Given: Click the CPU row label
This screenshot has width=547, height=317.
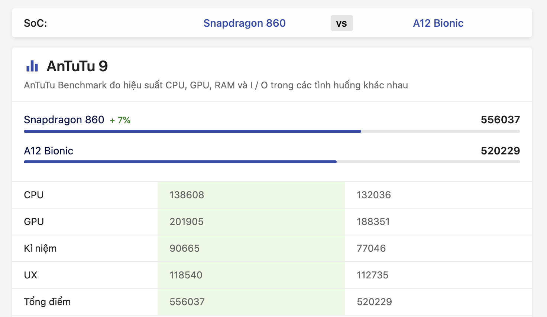Looking at the screenshot, I should pyautogui.click(x=34, y=195).
